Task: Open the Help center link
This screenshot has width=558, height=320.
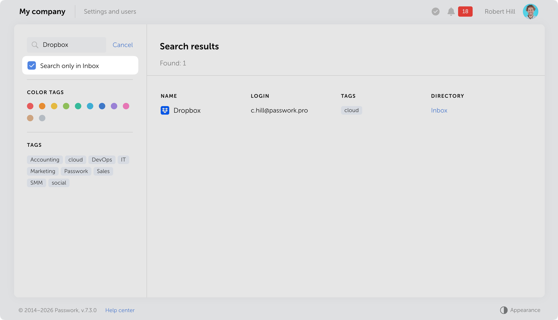Action: coord(120,310)
